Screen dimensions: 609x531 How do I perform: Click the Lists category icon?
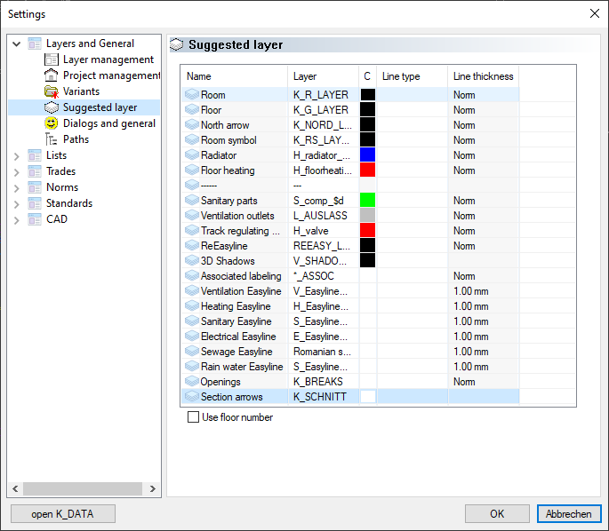[x=35, y=155]
